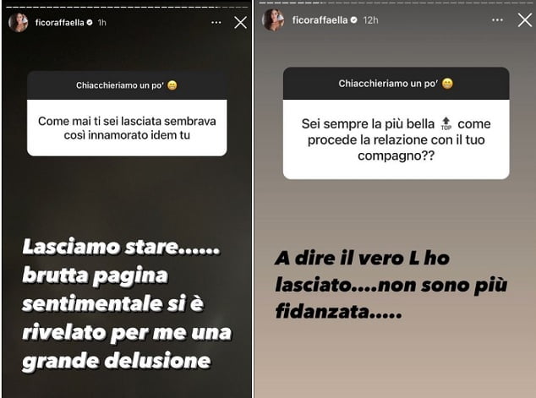Tap the 'Come mai ti sei lasciata' question box
The image size is (536, 398).
[127, 128]
